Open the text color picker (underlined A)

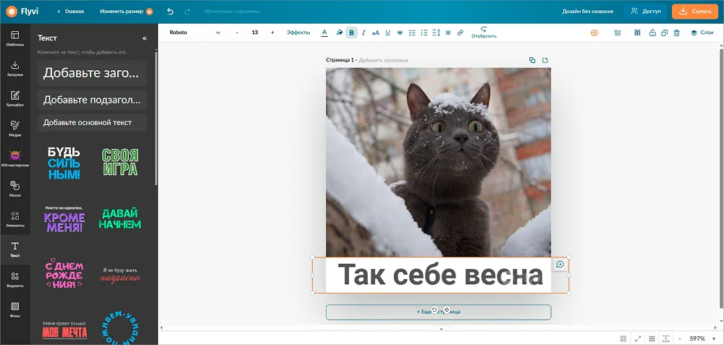pyautogui.click(x=324, y=33)
